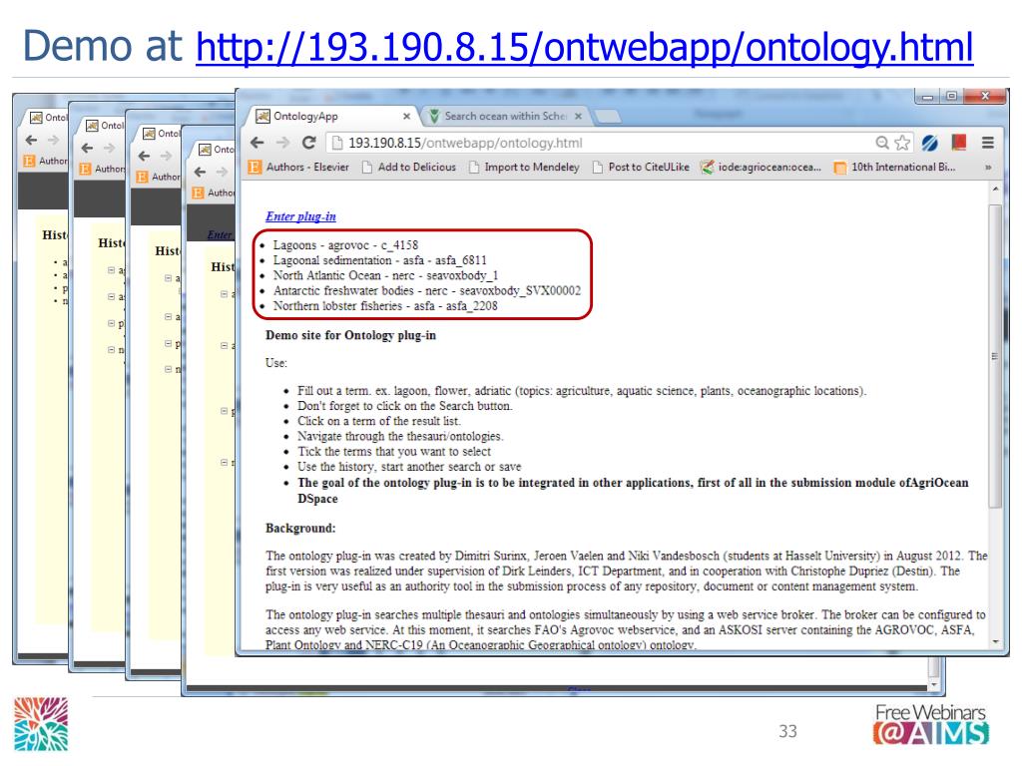Select the Ontol tab in the second background window
The width and height of the screenshot is (1022, 766).
[104, 125]
